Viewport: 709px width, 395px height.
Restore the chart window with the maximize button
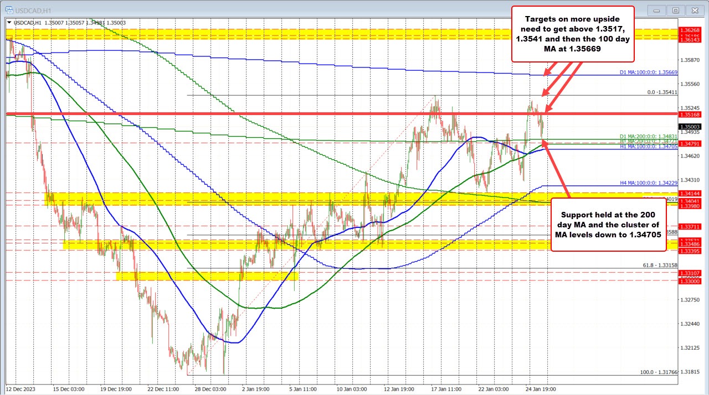(675, 10)
